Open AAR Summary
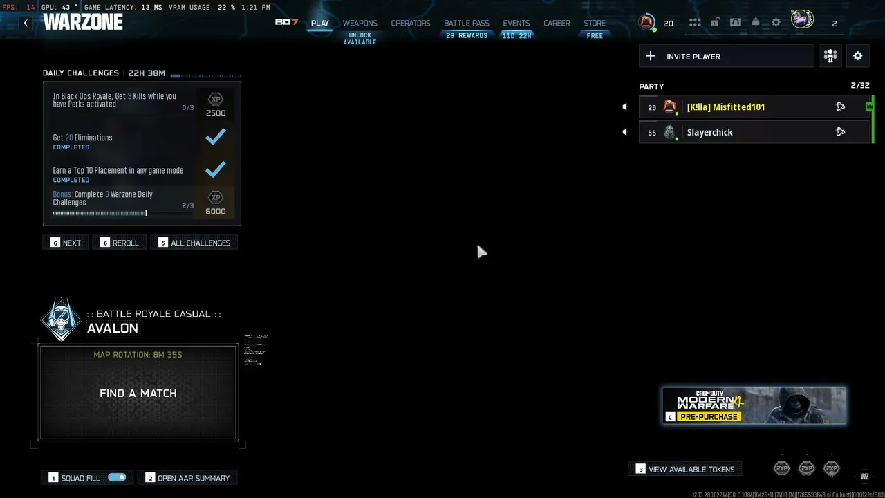 (187, 478)
